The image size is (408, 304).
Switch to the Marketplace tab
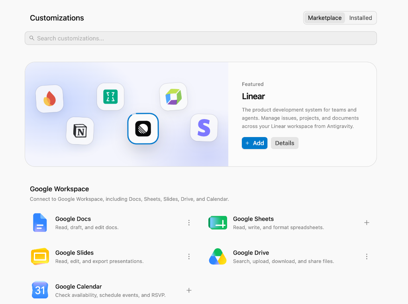pyautogui.click(x=324, y=18)
